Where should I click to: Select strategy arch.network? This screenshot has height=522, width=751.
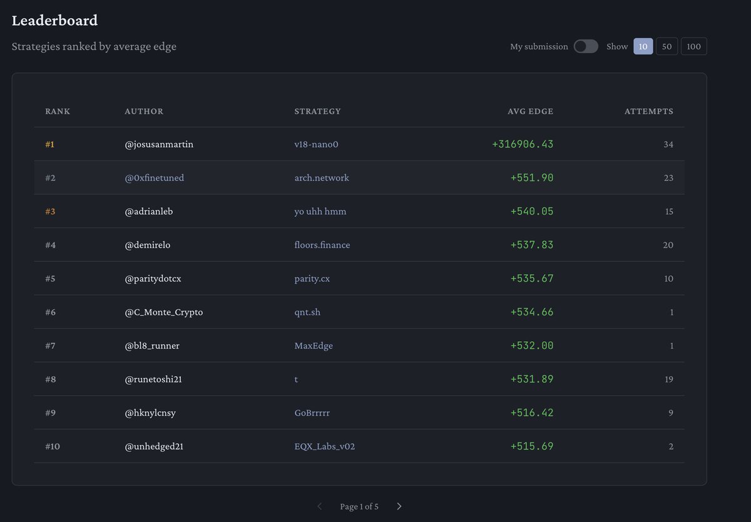pyautogui.click(x=322, y=178)
